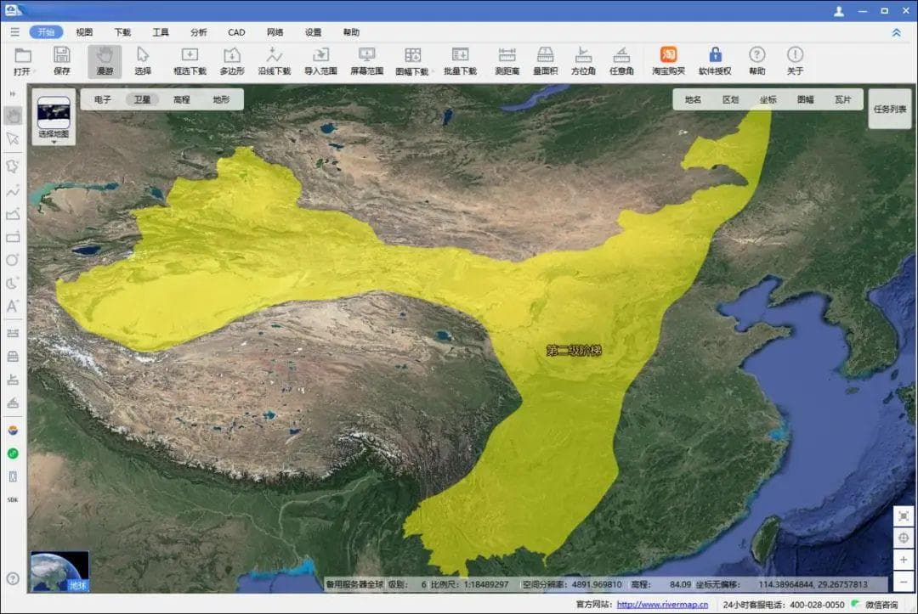This screenshot has height=614, width=918.
Task: Select the arrow pointer in left sidebar
Action: click(13, 139)
